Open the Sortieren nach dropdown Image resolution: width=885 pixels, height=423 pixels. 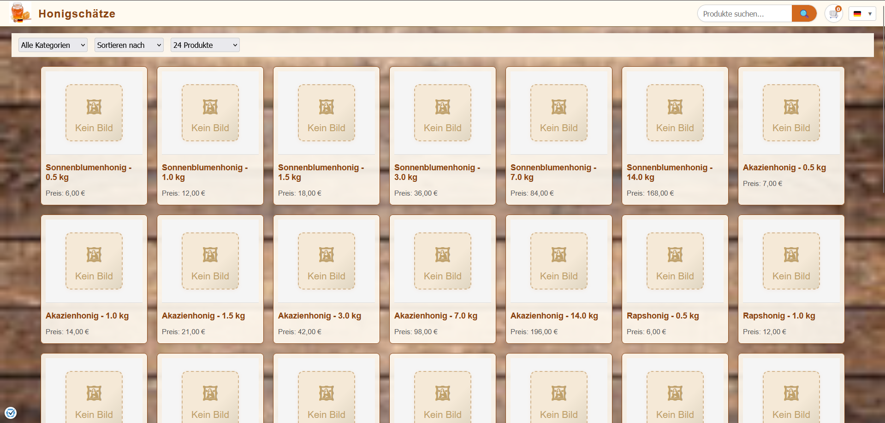tap(129, 45)
